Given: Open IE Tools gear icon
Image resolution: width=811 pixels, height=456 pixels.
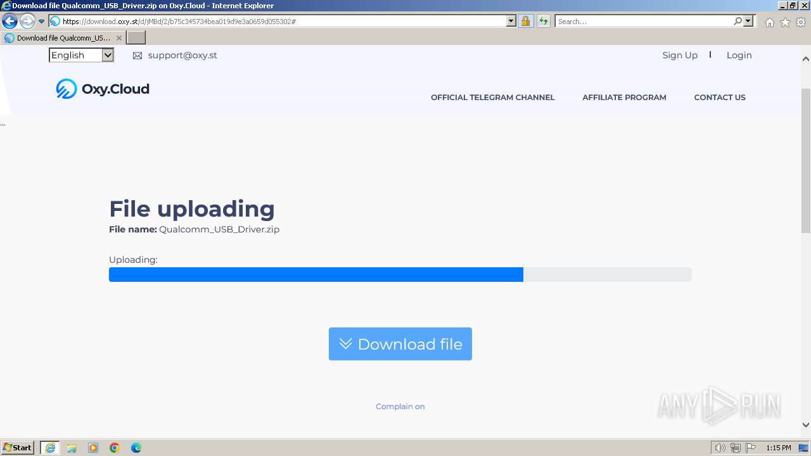Looking at the screenshot, I should (x=801, y=22).
